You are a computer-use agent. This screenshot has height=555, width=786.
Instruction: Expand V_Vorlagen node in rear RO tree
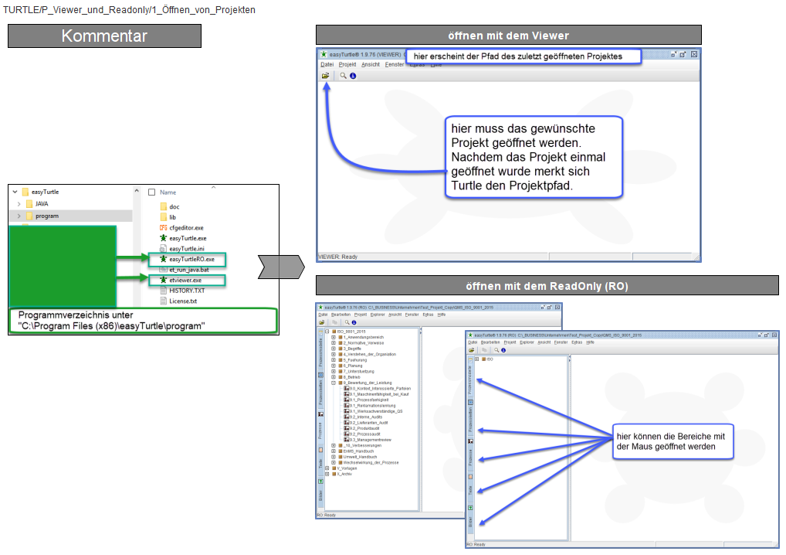coord(327,468)
